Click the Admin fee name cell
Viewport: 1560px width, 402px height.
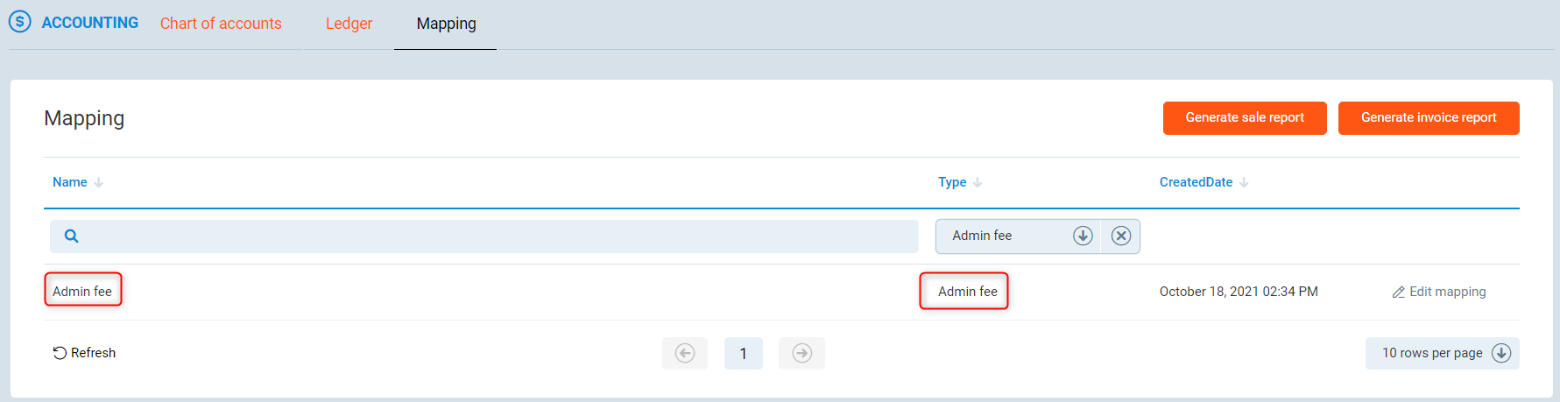(82, 291)
